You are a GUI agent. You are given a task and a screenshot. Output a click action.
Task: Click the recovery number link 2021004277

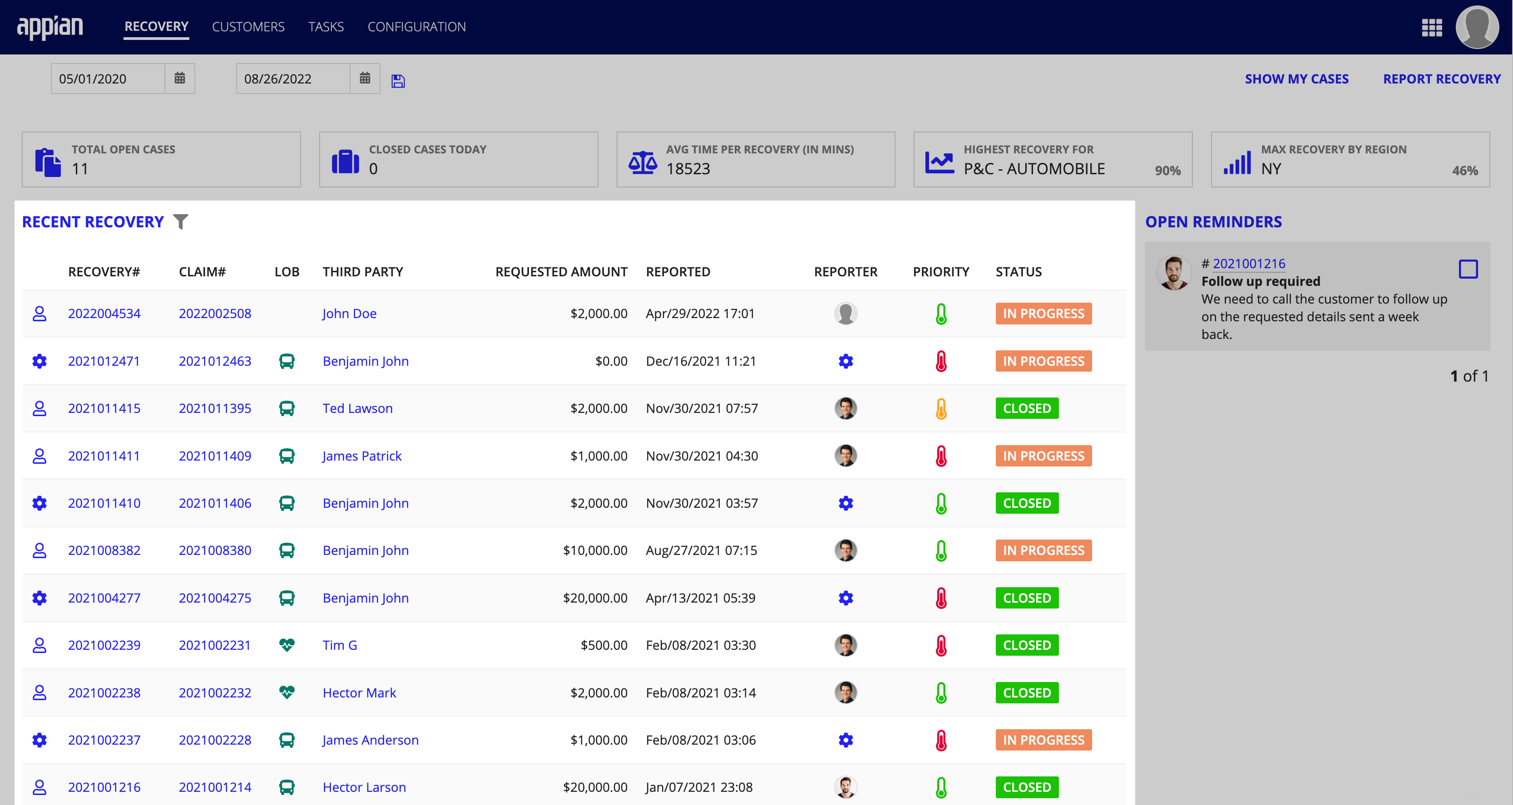(103, 597)
